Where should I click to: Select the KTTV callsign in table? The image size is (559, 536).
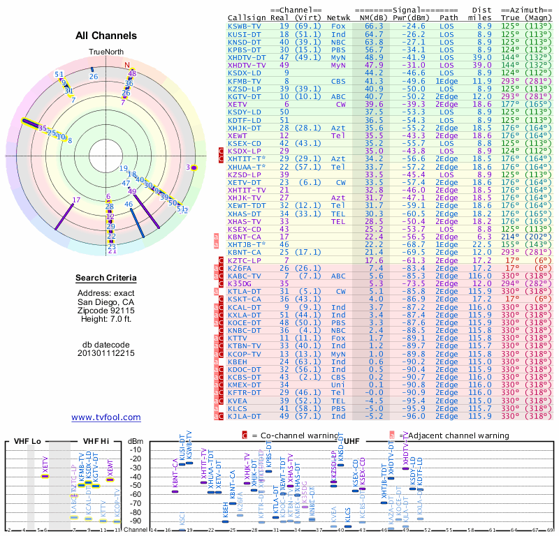(x=237, y=338)
